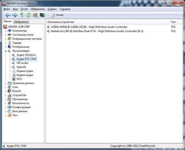Image resolution: width=185 pixels, height=150 pixels.
Task: Click the Copyright FinalWire status bar text
Action: pyautogui.click(x=133, y=146)
